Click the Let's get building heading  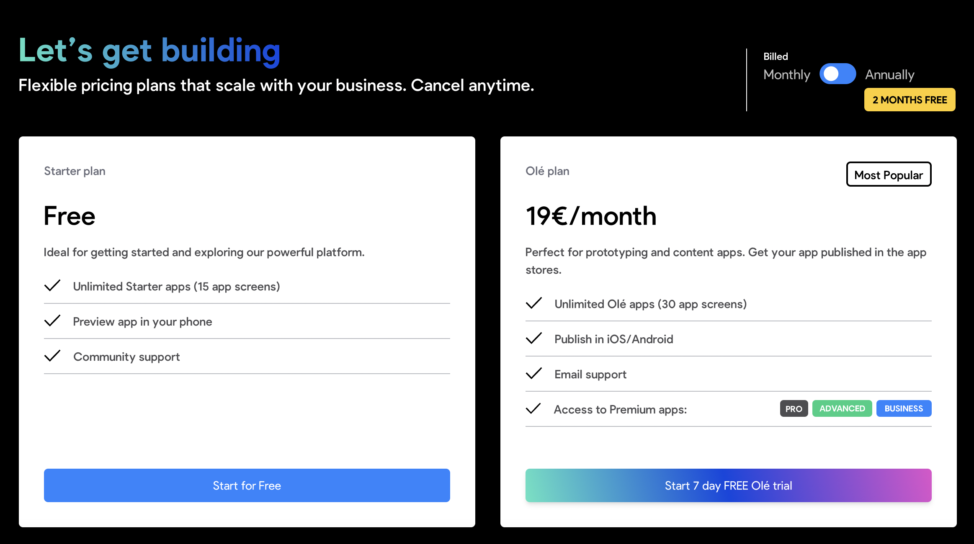pyautogui.click(x=149, y=51)
